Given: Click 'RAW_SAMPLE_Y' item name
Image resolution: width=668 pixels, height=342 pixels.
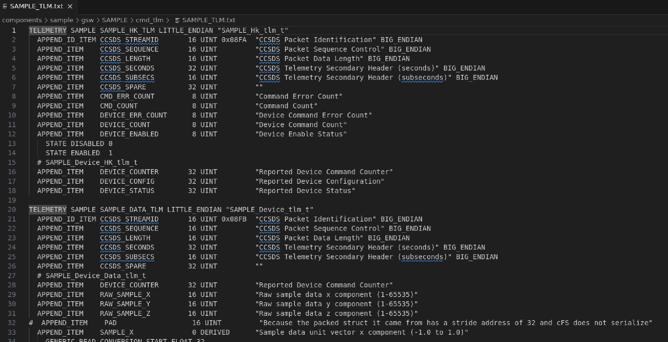Looking at the screenshot, I should click(125, 304).
